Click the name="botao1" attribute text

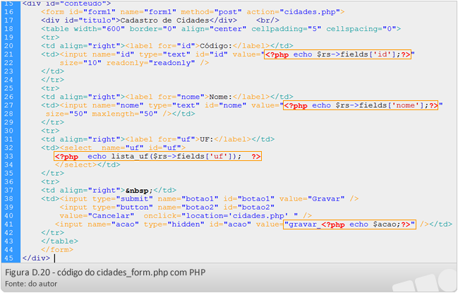(188, 199)
